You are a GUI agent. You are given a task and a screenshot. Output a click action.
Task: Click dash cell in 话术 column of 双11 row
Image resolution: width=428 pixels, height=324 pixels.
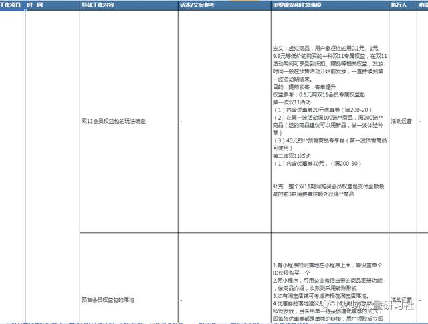click(x=225, y=122)
